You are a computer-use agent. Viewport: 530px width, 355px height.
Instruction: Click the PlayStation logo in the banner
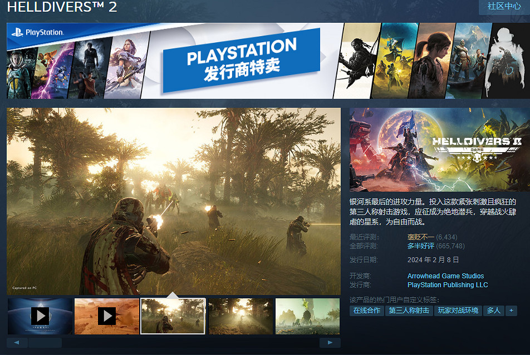click(38, 32)
